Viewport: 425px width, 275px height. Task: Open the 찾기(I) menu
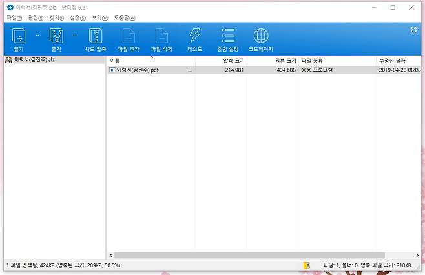tap(57, 18)
